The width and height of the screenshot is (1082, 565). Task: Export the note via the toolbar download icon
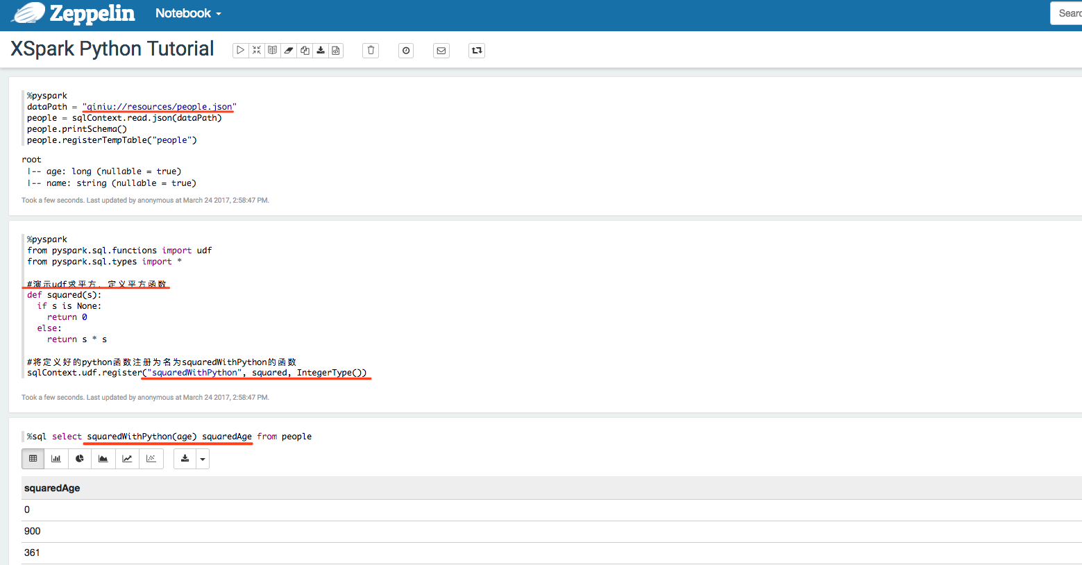(321, 50)
